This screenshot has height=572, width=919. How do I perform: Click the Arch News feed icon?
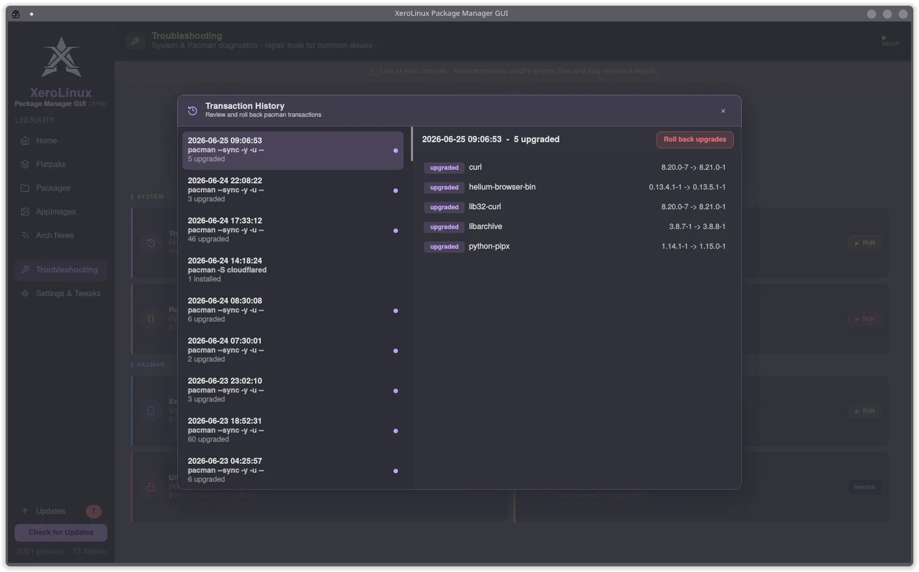coord(25,236)
